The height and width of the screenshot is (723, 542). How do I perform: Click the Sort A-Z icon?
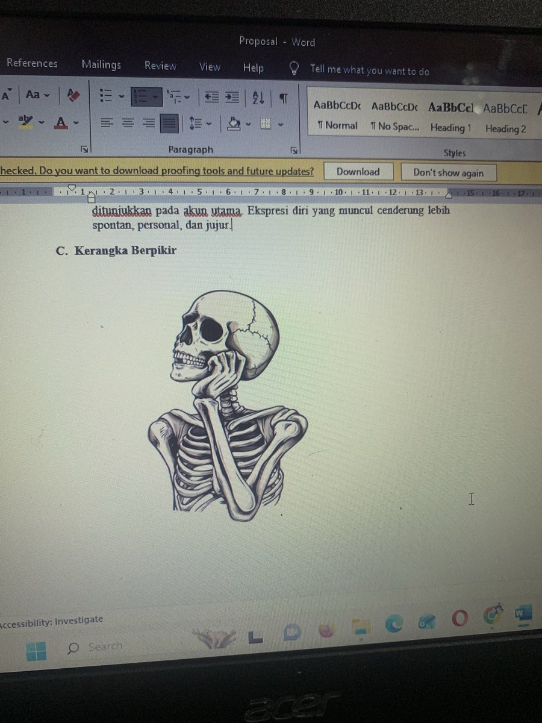point(257,99)
